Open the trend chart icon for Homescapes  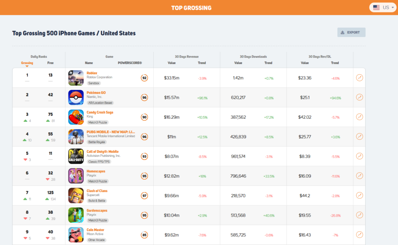point(360,176)
